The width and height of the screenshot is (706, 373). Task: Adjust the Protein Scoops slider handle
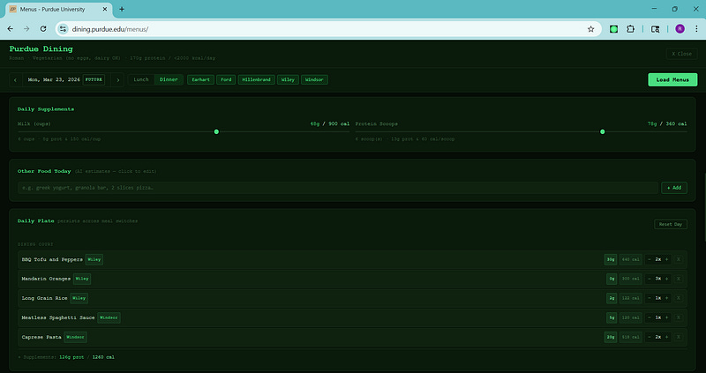click(603, 132)
